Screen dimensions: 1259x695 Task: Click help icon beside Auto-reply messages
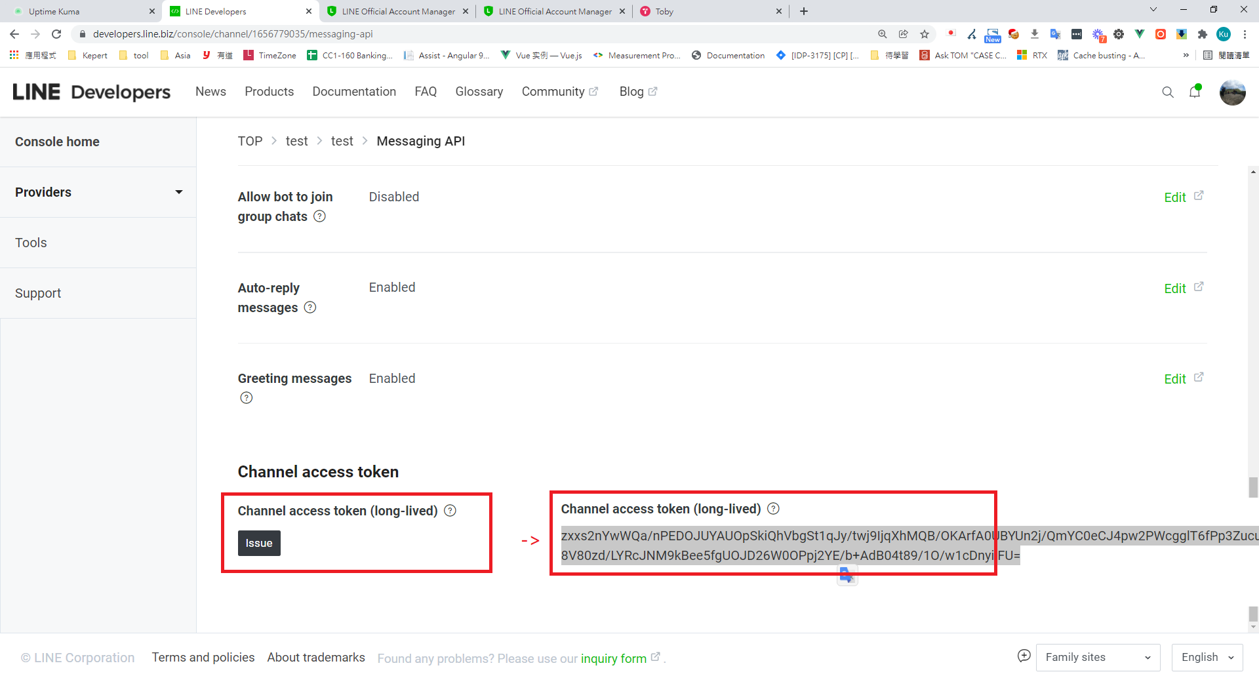(x=310, y=308)
